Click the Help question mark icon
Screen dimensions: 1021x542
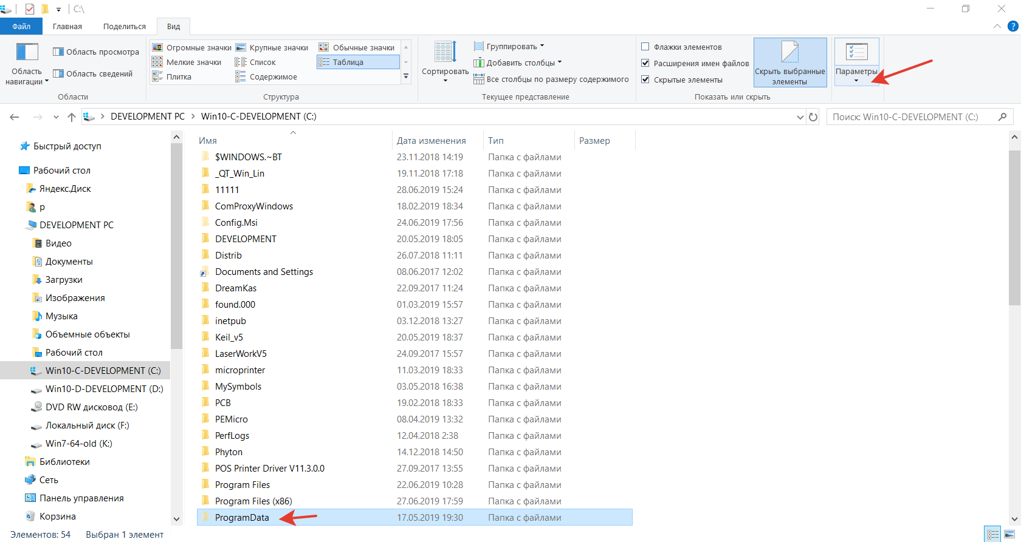[1012, 26]
